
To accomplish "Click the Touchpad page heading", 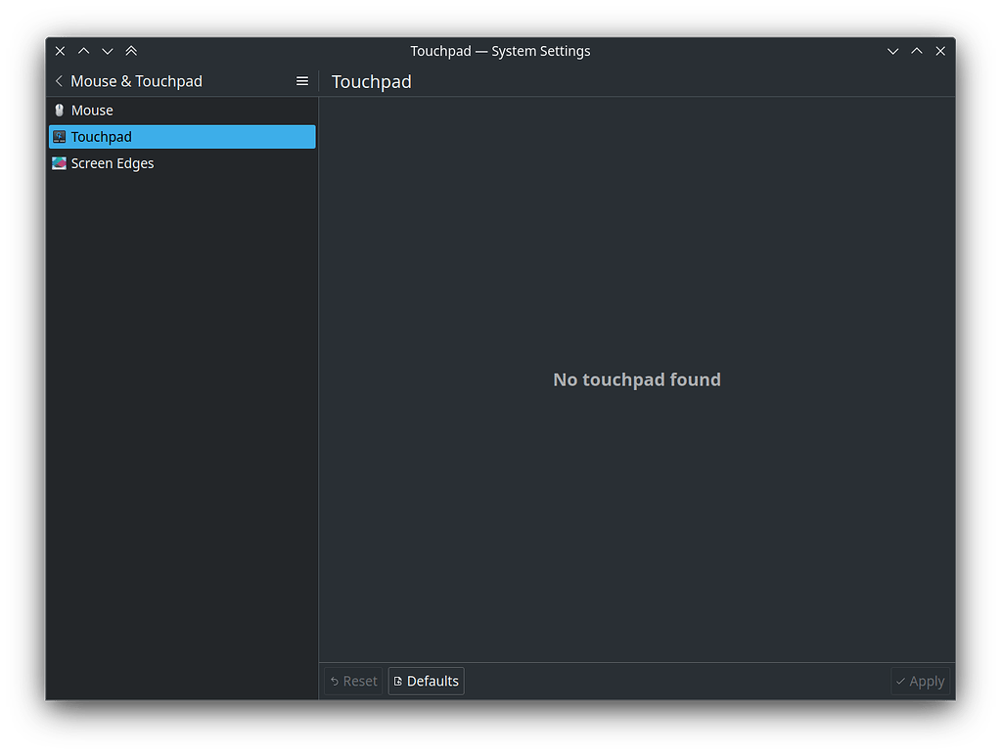I will pos(371,82).
